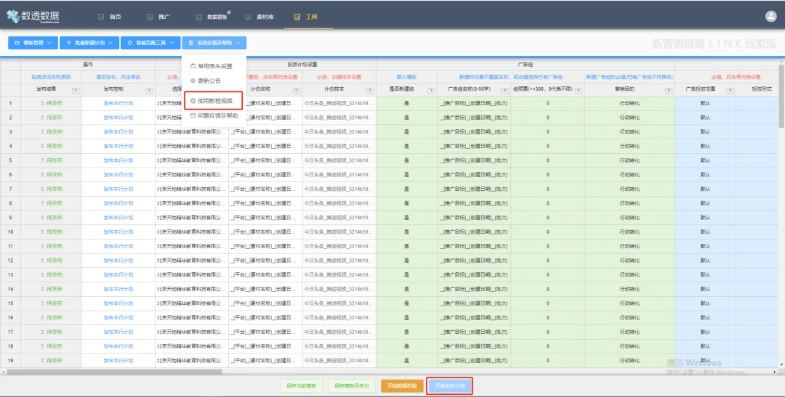This screenshot has height=397, width=785.
Task: Click the upload icon in row 17 待发布
Action: 42,332
